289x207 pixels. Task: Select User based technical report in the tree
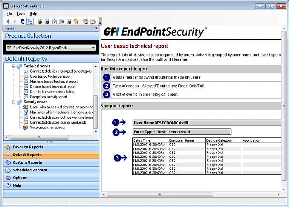[51, 76]
